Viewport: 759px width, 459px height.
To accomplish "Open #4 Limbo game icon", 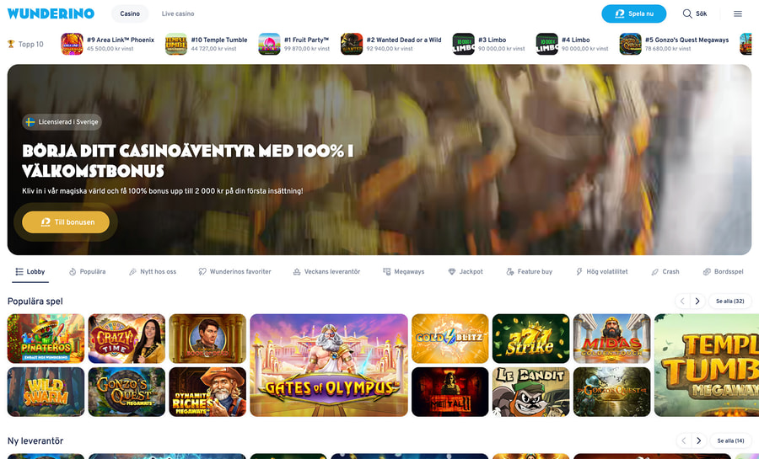I will coord(546,44).
